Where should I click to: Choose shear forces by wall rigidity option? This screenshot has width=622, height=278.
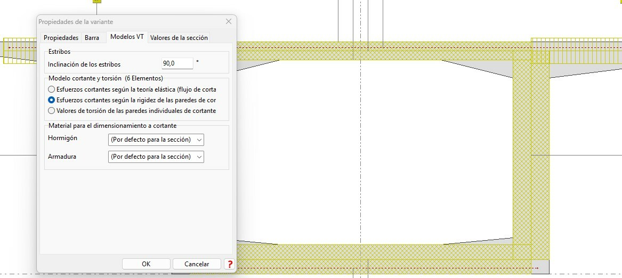[x=52, y=100]
